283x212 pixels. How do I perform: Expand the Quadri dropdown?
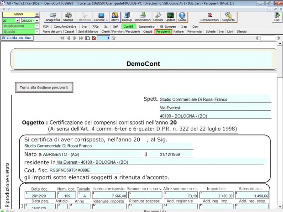click(x=37, y=32)
